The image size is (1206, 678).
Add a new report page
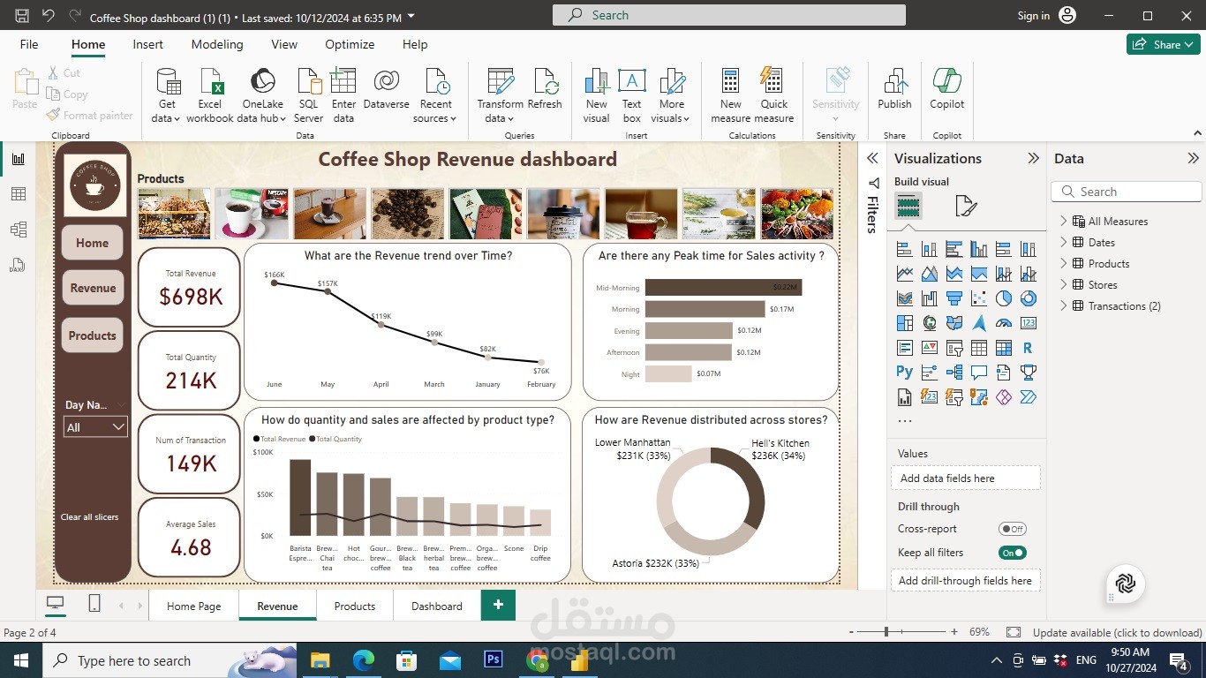click(x=498, y=605)
